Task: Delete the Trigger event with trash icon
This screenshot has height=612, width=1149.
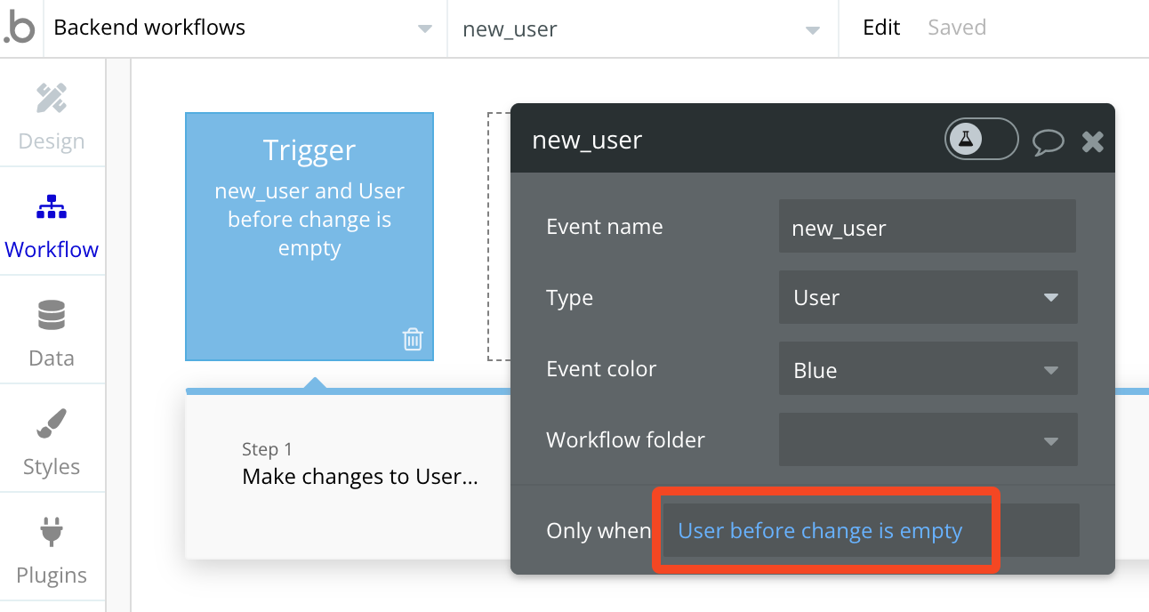Action: (413, 339)
